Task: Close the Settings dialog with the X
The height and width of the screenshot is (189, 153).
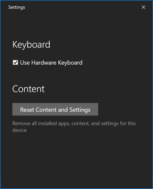Action: point(143,7)
